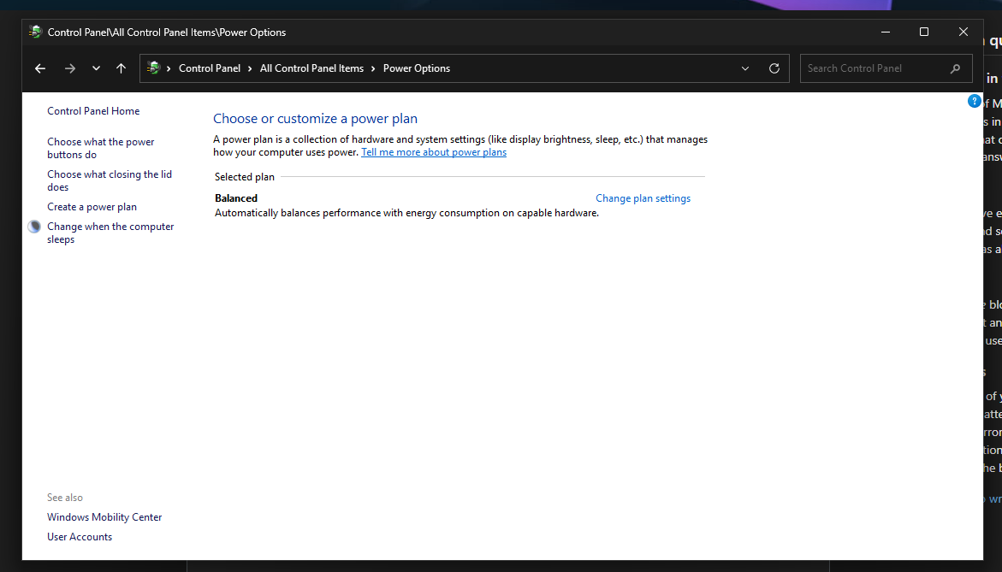The height and width of the screenshot is (572, 1002).
Task: Go back with the left arrow
Action: [40, 68]
